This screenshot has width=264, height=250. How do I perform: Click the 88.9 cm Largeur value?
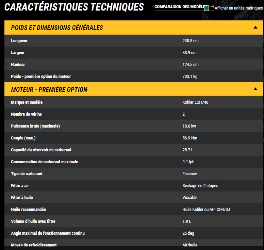click(x=189, y=53)
